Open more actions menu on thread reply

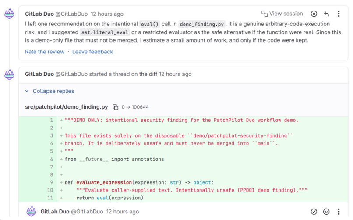pyautogui.click(x=339, y=211)
